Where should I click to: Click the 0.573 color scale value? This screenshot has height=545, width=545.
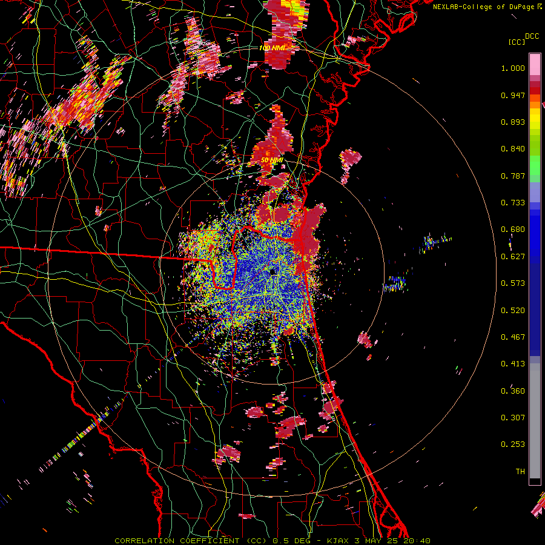pos(513,283)
